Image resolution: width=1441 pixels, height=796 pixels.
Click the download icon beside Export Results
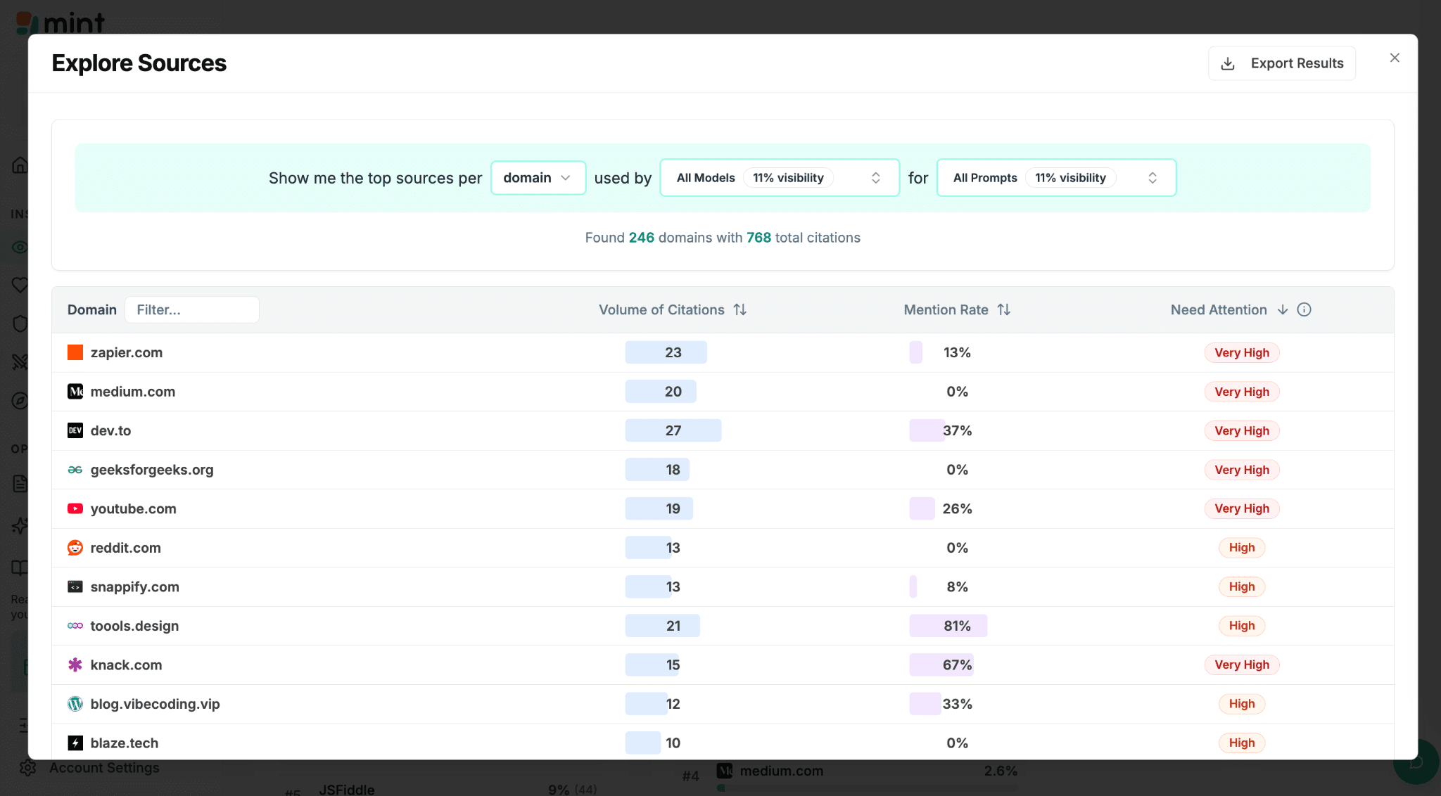point(1228,63)
